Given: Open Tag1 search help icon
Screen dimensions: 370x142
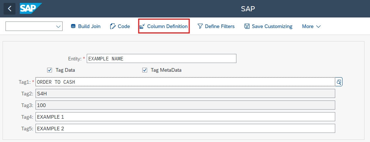Looking at the screenshot, I should [339, 82].
